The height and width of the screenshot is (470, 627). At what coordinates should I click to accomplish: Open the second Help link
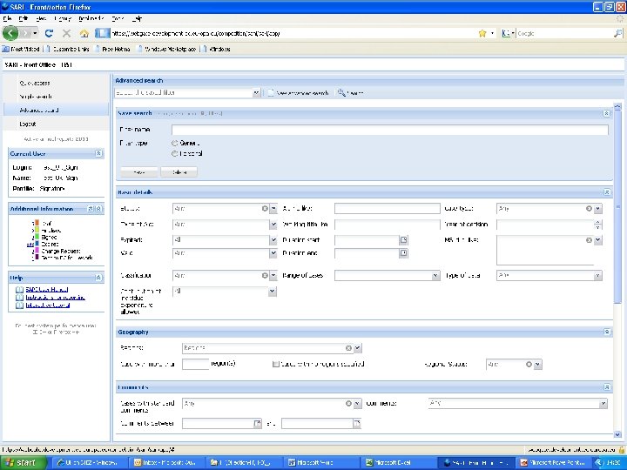click(x=55, y=298)
